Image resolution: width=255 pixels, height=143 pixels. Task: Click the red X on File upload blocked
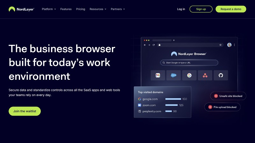tap(210, 107)
